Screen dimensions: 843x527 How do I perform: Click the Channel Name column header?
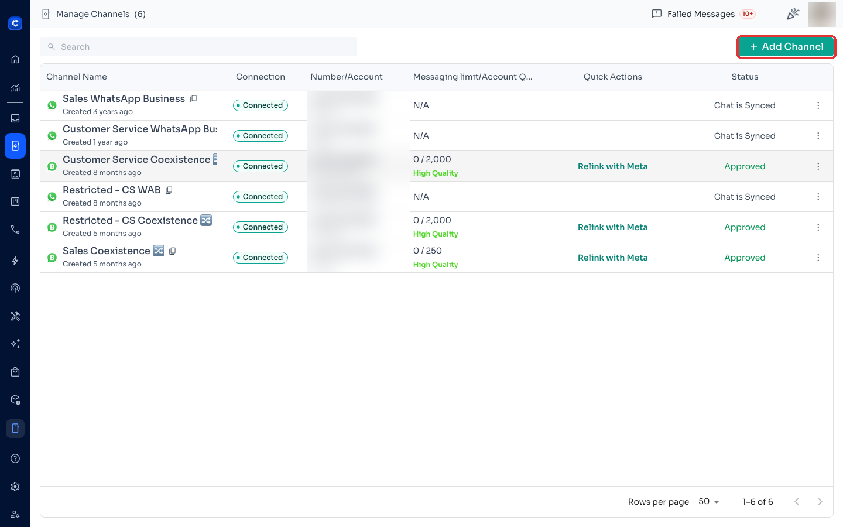[x=77, y=77]
